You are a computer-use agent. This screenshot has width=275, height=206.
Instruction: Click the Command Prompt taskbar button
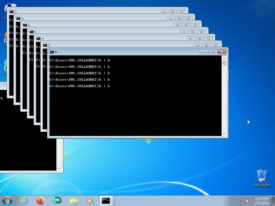[x=106, y=201]
